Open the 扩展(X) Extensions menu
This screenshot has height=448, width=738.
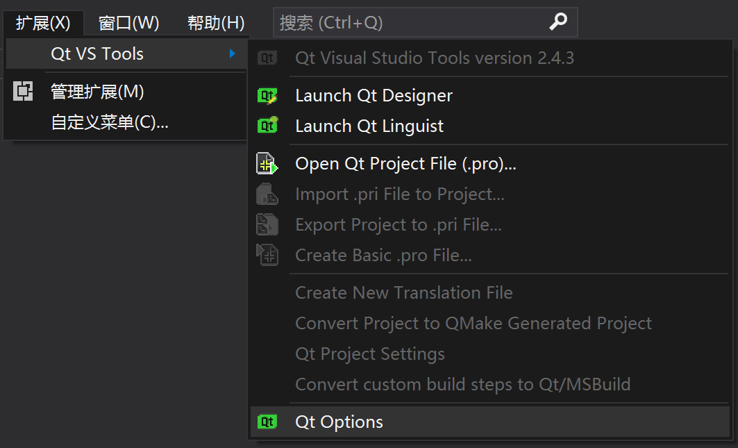coord(43,23)
